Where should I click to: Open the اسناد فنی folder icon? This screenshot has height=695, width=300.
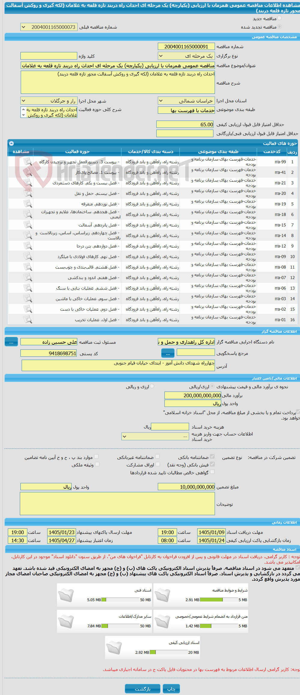66,595
